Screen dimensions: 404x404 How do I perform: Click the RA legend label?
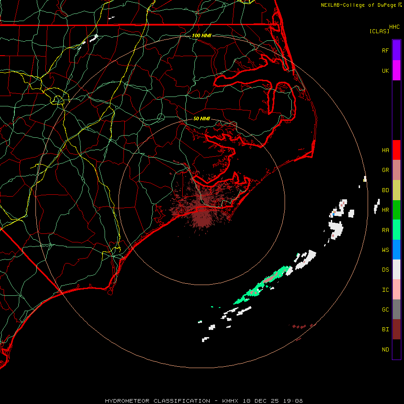385,230
